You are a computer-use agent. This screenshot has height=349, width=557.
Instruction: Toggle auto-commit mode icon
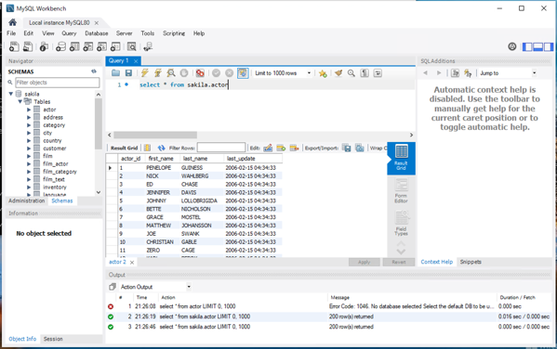(243, 73)
